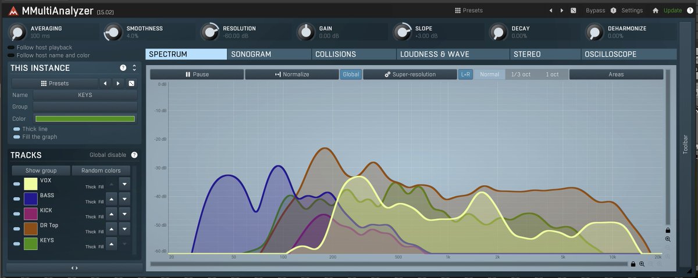
Task: Move BASS track down
Action: click(124, 199)
